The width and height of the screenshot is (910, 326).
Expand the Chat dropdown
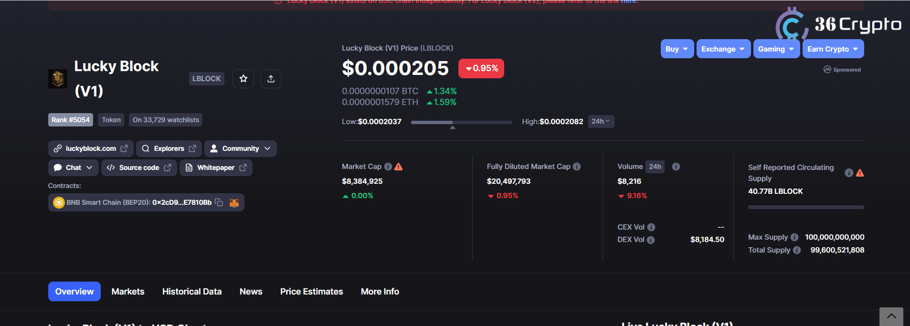pos(74,168)
